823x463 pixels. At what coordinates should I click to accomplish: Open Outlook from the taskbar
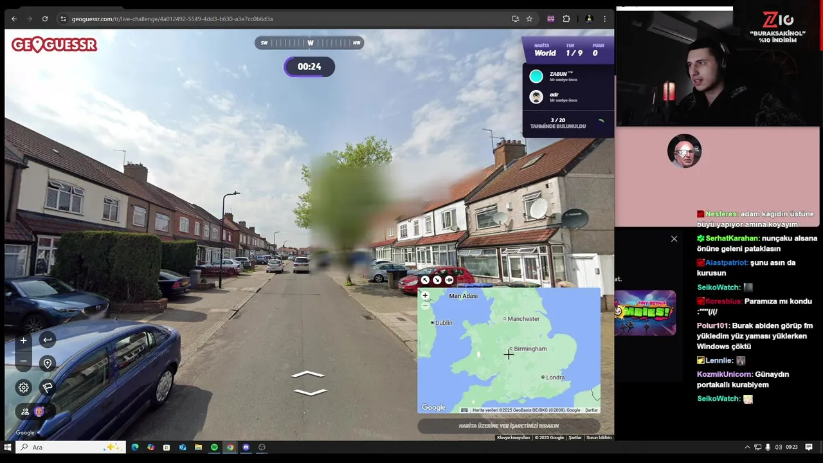183,447
